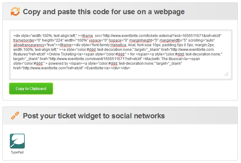Click the Copy to Clipboard button
Screen dimensions: 241x163
click(x=31, y=89)
